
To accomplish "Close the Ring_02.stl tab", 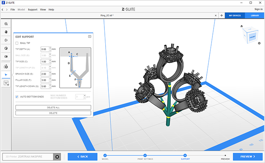I will 216,15.
